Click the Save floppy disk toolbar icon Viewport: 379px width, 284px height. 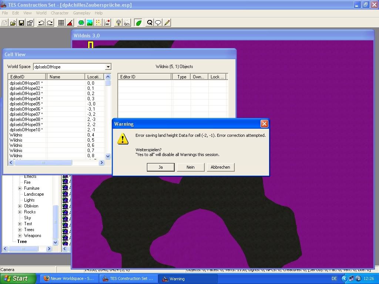click(x=21, y=23)
